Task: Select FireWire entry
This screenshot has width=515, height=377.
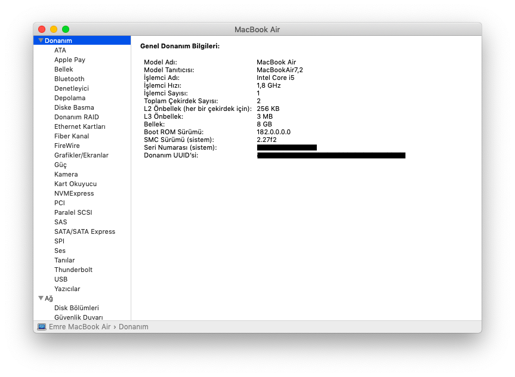Action: click(67, 146)
